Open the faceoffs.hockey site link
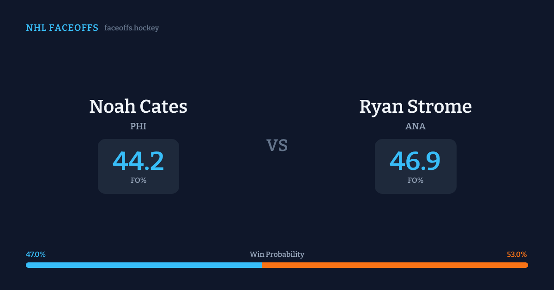554x290 pixels. [132, 28]
